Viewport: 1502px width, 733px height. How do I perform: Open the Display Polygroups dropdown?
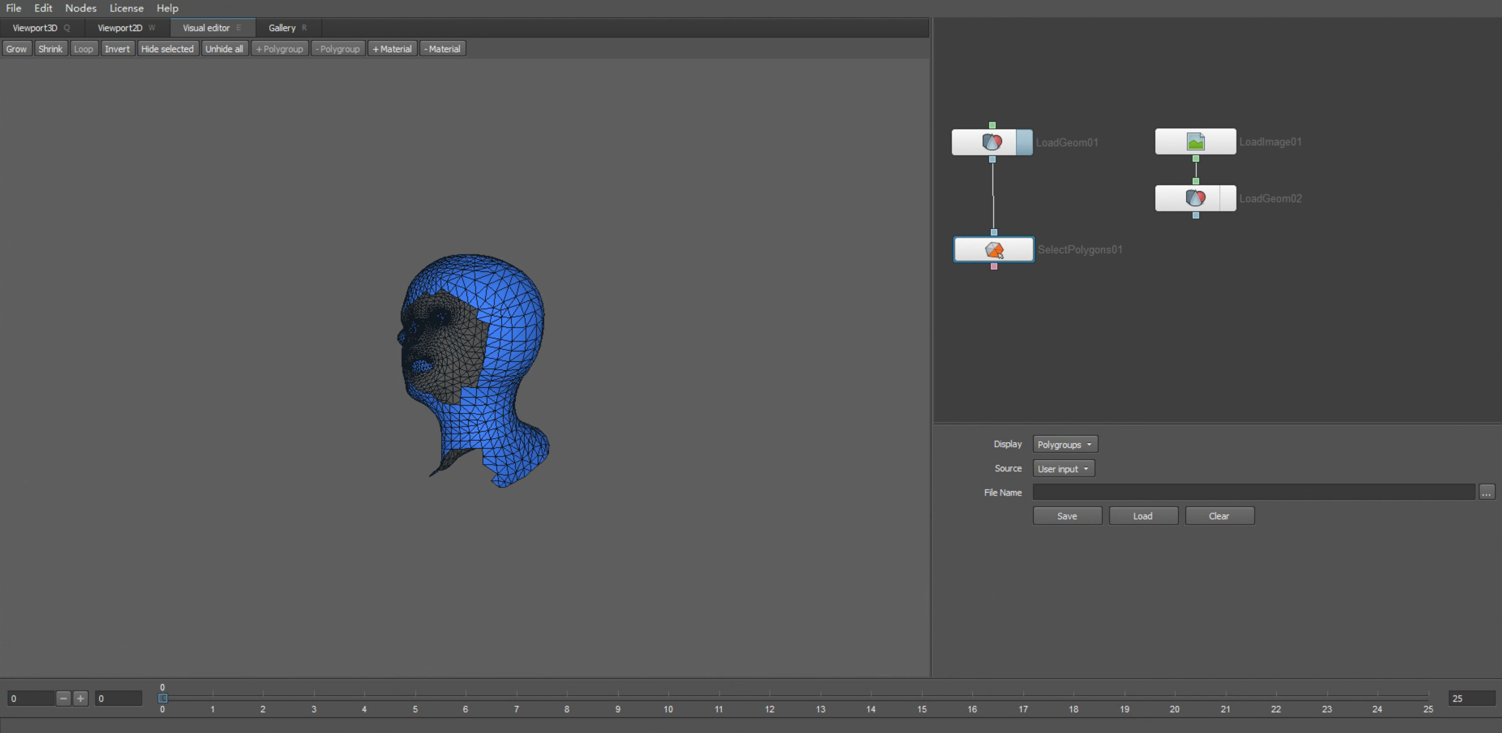tap(1065, 444)
